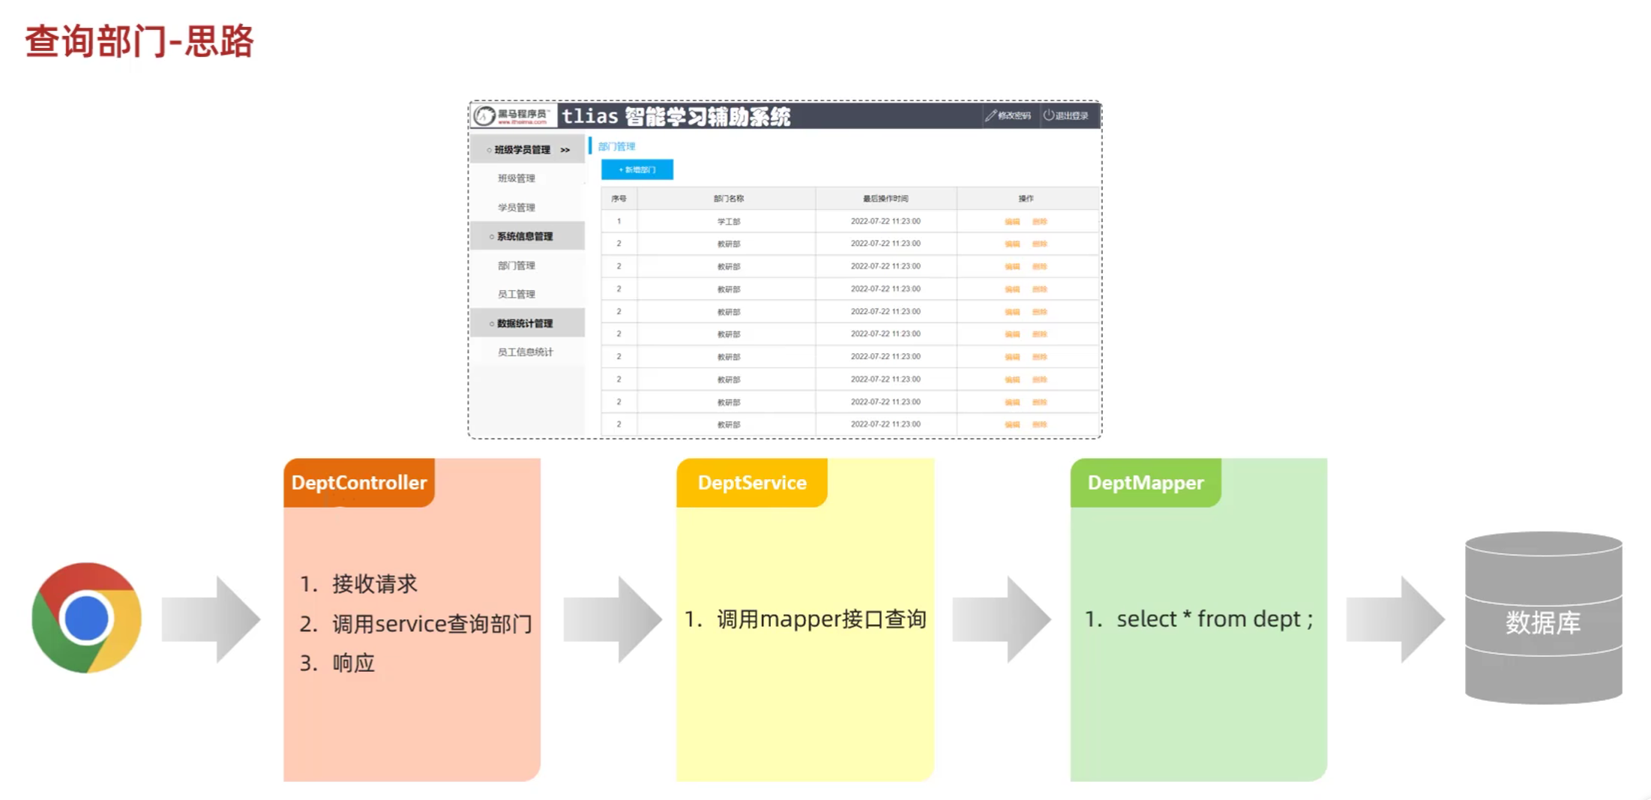Select 班级管理 in the sidebar

[517, 178]
